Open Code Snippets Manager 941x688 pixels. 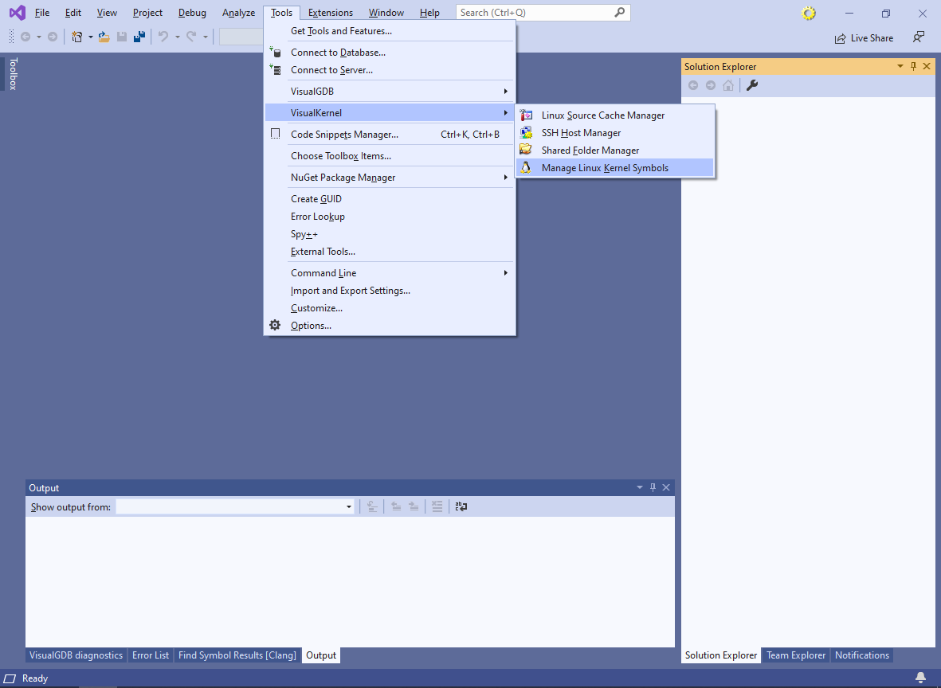390,135
